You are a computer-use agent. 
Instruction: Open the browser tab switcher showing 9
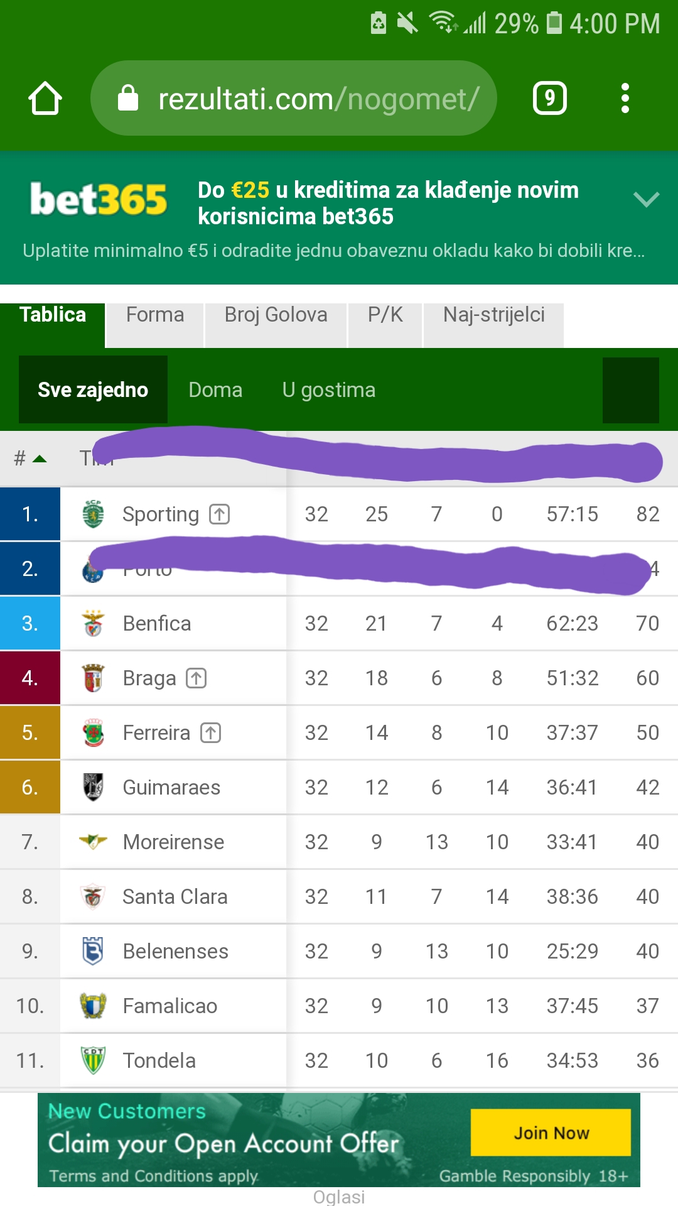(549, 99)
